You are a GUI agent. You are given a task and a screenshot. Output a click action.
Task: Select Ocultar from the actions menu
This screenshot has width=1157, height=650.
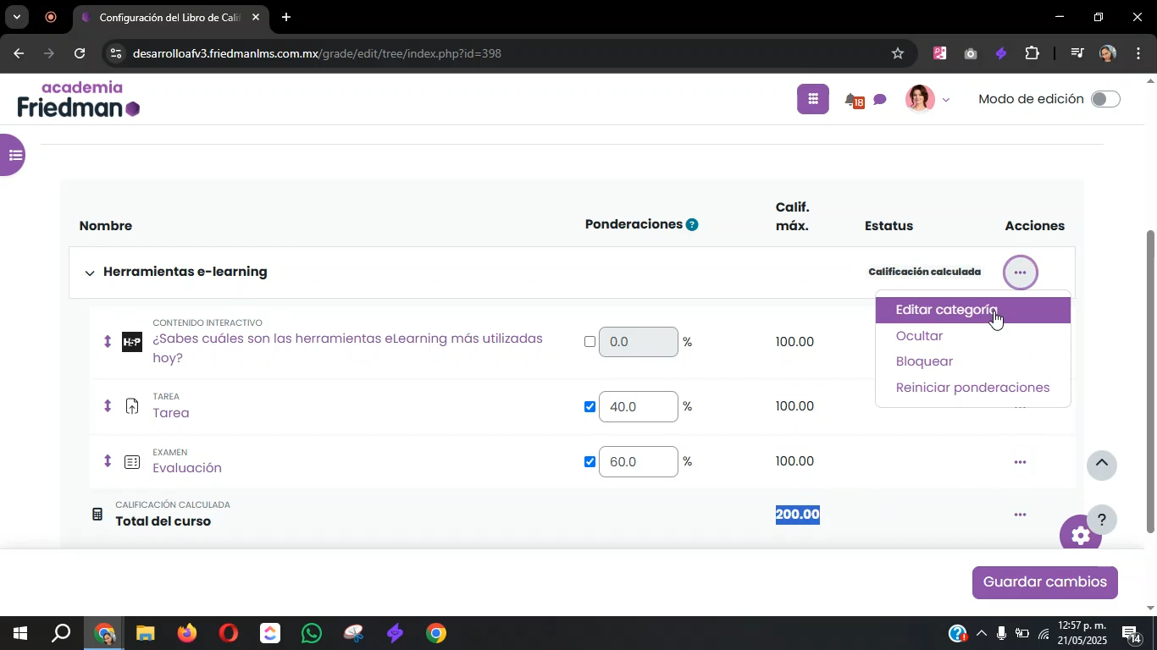973,336
